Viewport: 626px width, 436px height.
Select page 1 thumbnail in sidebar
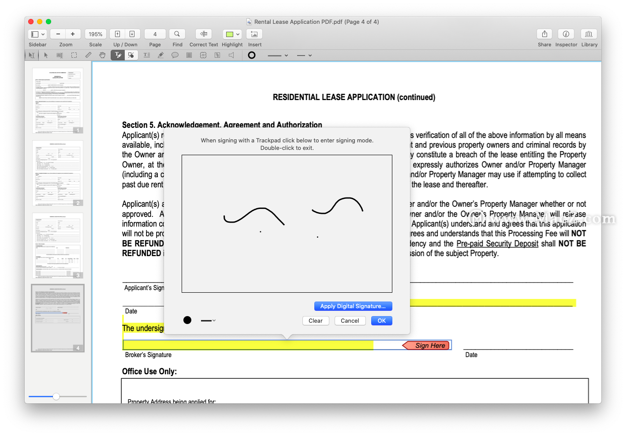point(58,101)
